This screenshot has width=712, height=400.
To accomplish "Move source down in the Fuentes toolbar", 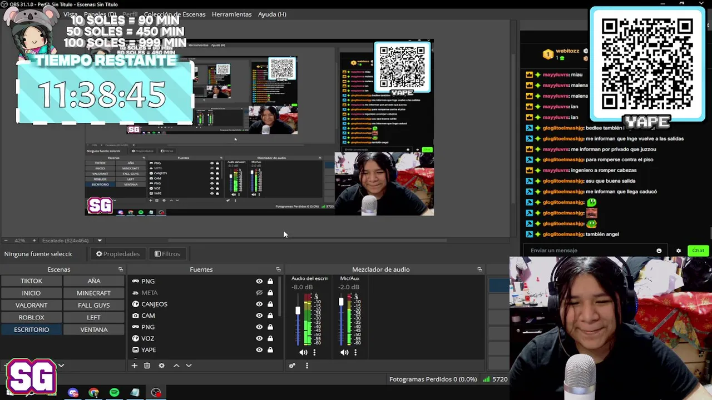I will [x=189, y=366].
